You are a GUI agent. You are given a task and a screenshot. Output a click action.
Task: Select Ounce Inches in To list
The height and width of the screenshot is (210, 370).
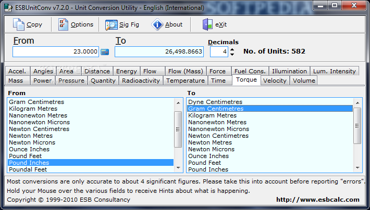[x=270, y=156]
